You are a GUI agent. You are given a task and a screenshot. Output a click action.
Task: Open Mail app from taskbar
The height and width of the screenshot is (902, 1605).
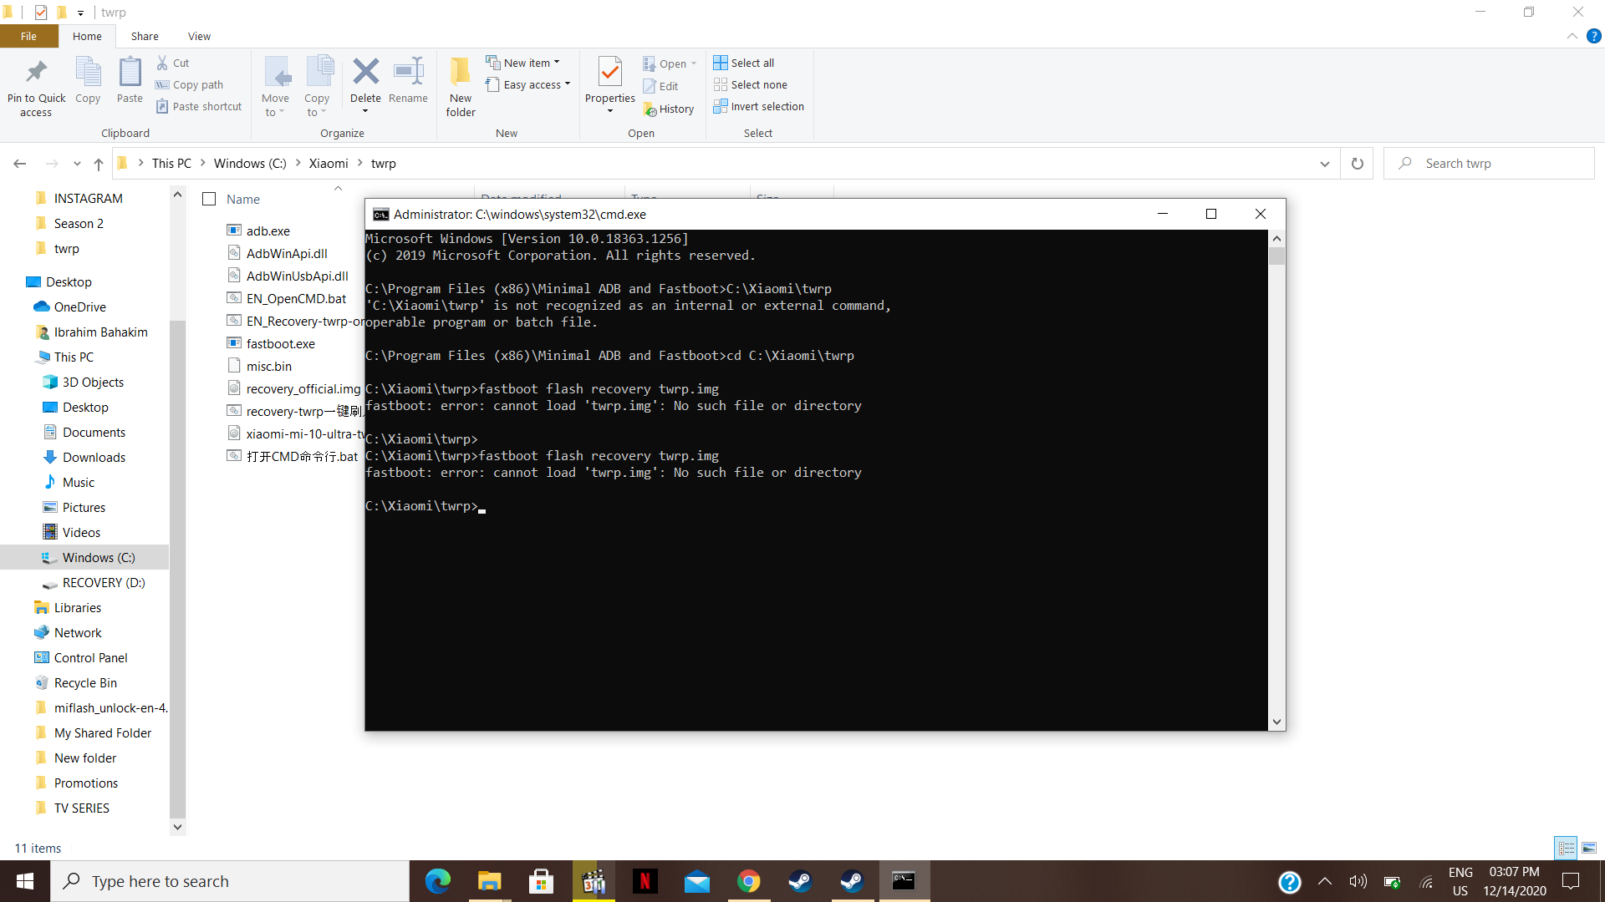[696, 881]
